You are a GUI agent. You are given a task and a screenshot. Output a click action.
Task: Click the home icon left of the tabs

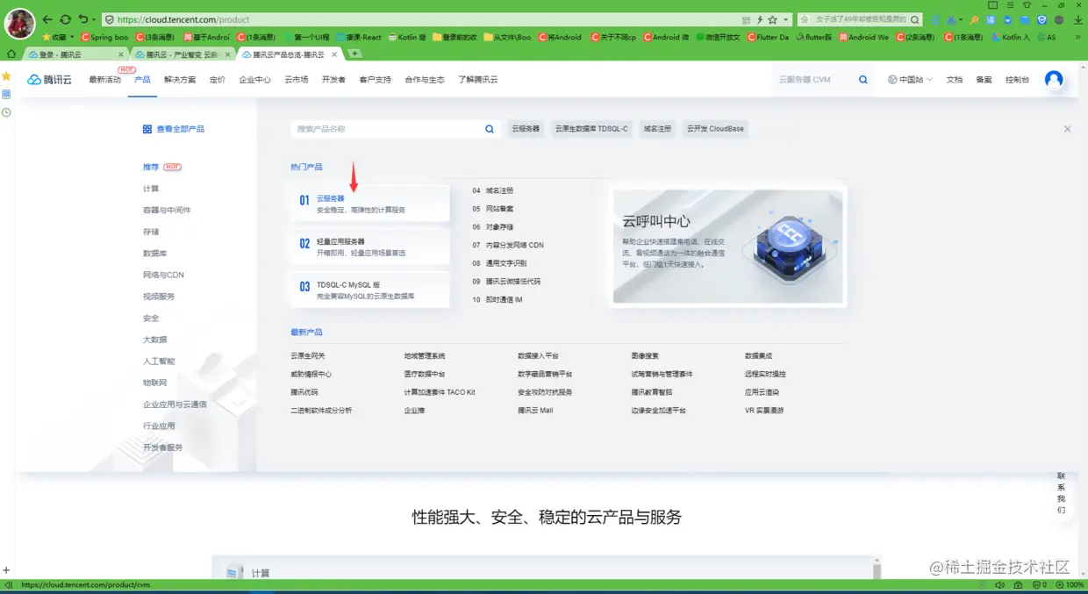tap(11, 54)
